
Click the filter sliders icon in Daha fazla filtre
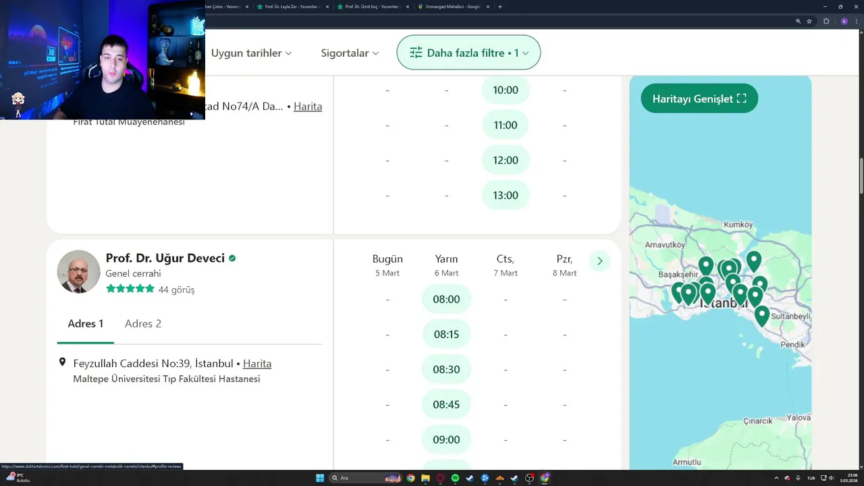click(x=416, y=53)
